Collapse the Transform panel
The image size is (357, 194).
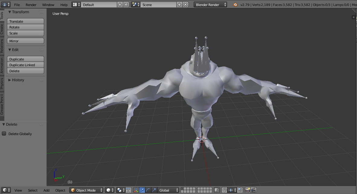pyautogui.click(x=10, y=12)
